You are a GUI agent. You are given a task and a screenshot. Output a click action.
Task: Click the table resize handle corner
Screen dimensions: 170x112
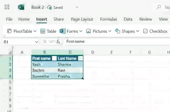click(83, 78)
